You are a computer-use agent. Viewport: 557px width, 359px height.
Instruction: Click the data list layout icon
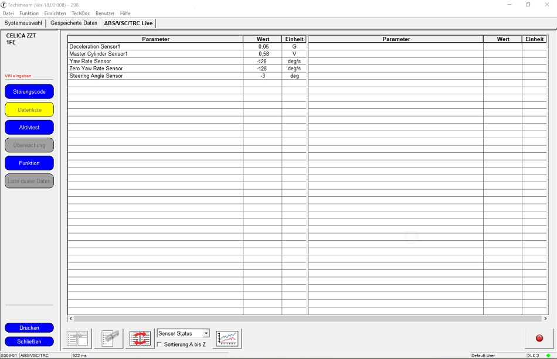pyautogui.click(x=77, y=339)
